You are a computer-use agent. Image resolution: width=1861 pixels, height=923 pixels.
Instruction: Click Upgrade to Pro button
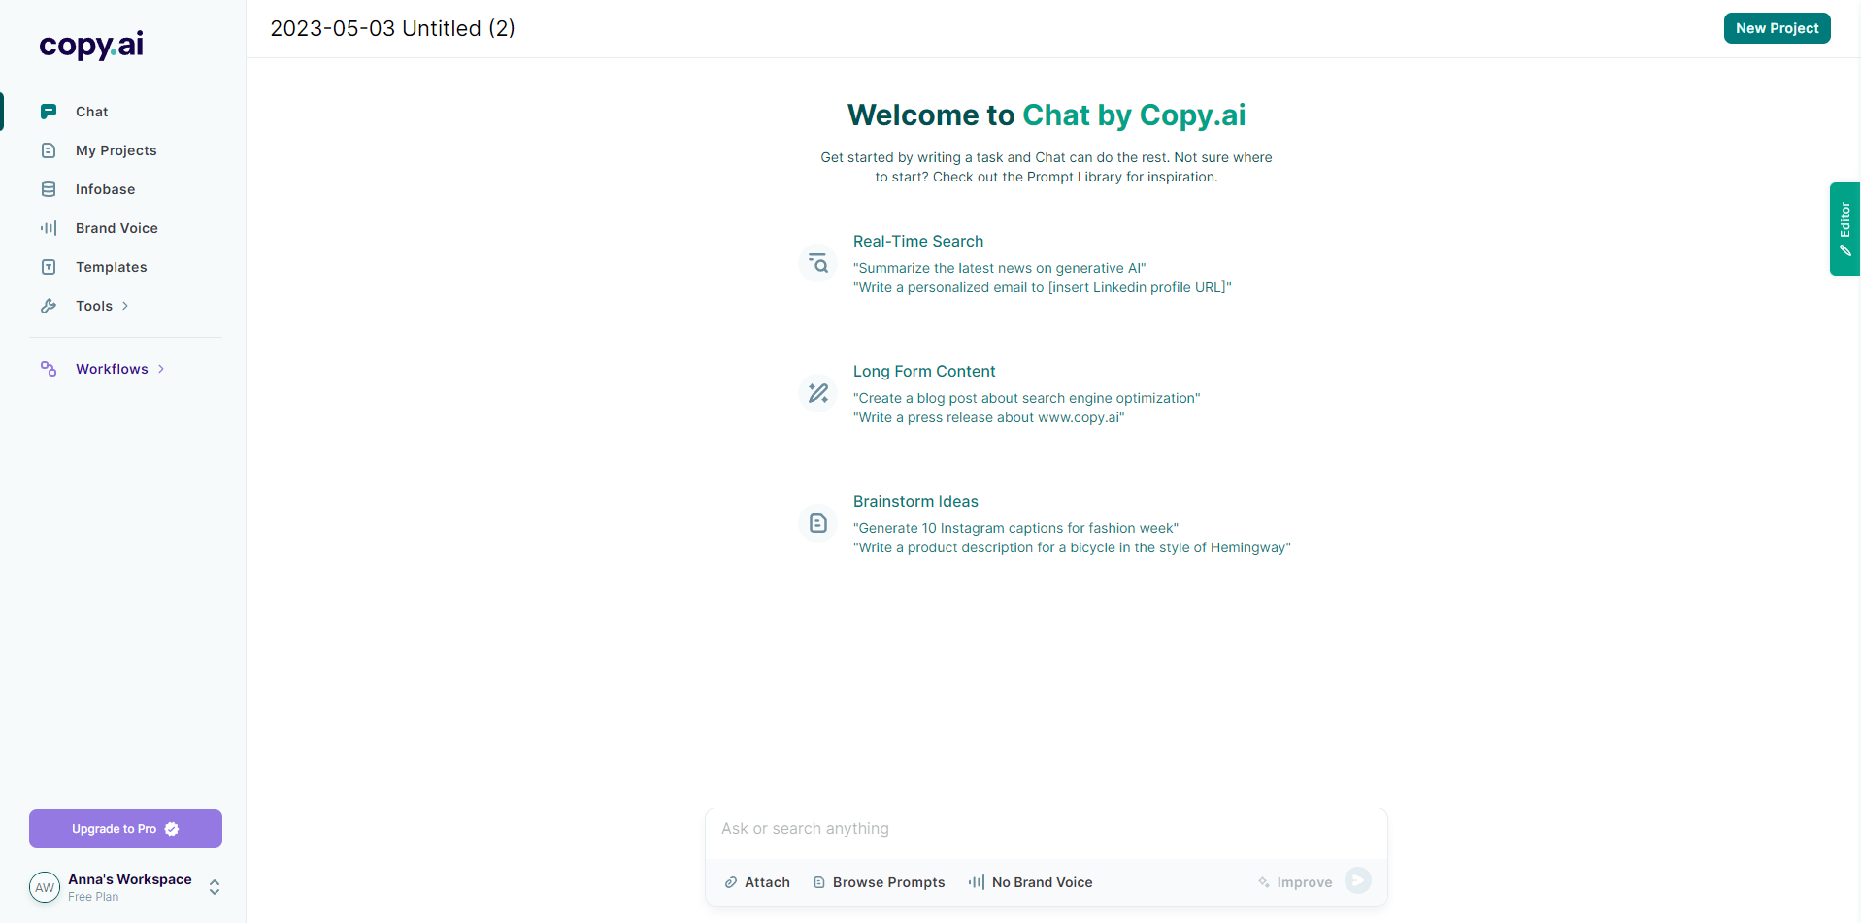pos(125,829)
